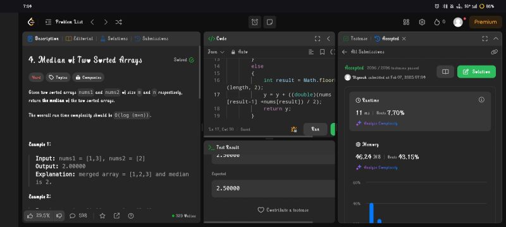Click Analyze Complexity under Memory

377,168
